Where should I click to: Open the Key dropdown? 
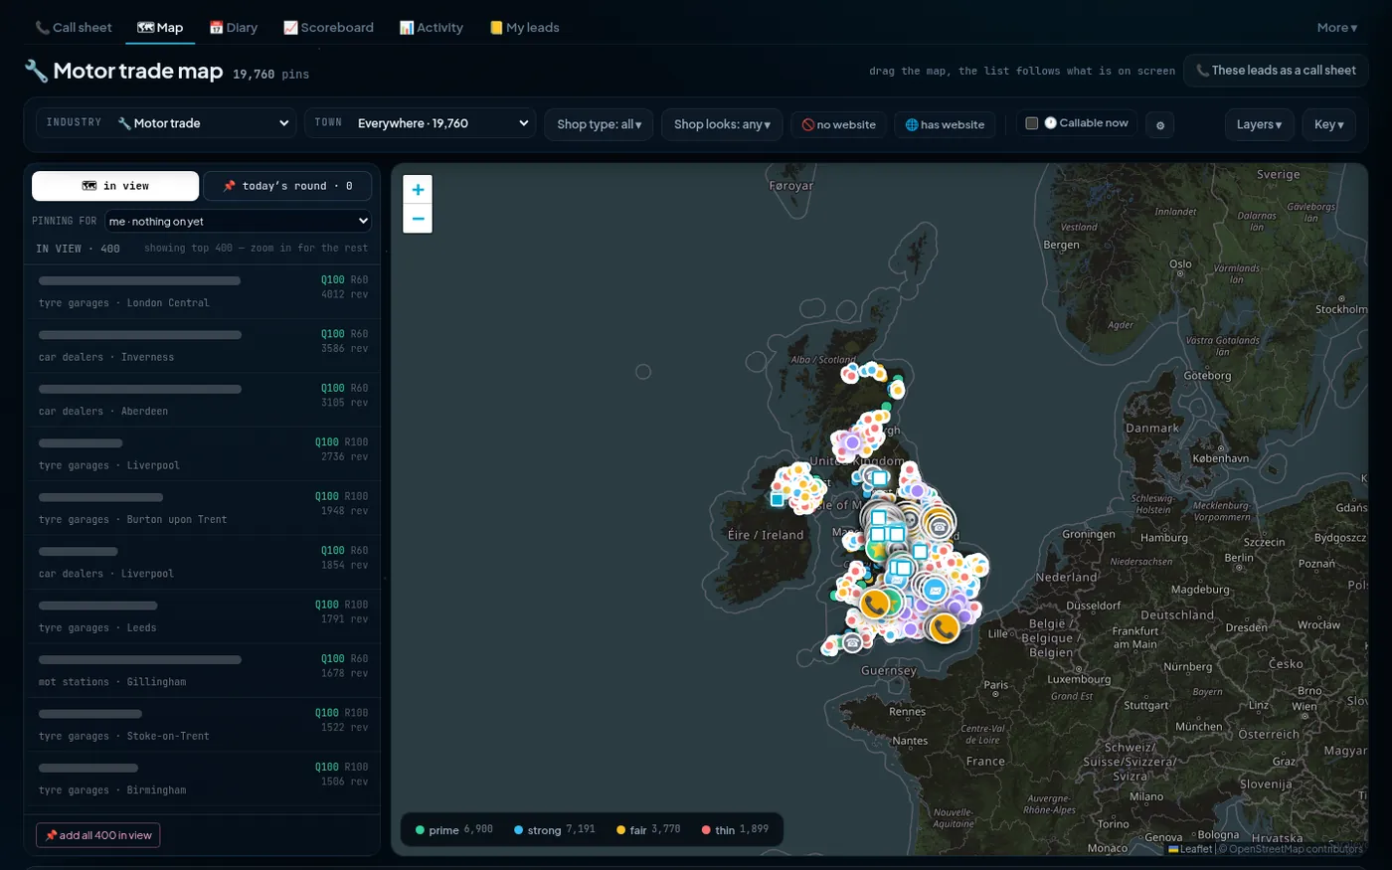point(1328,124)
